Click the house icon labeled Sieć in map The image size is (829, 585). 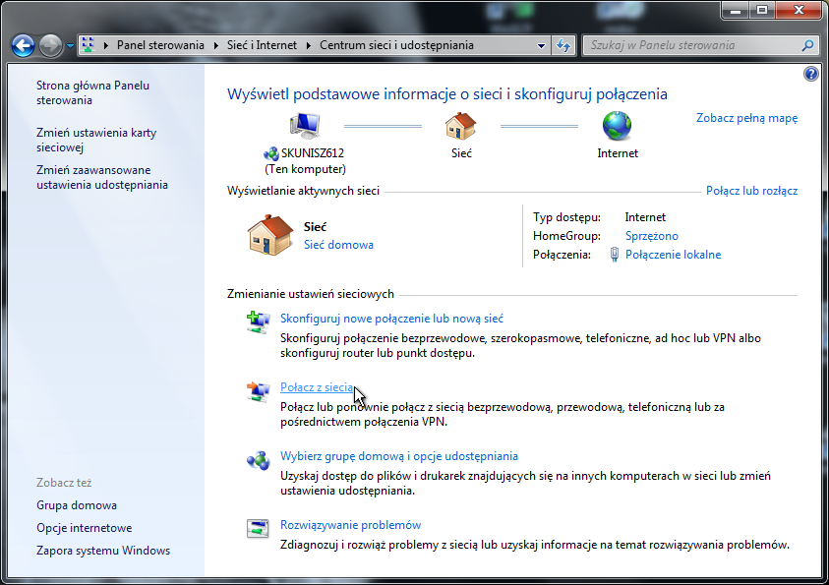pos(460,126)
